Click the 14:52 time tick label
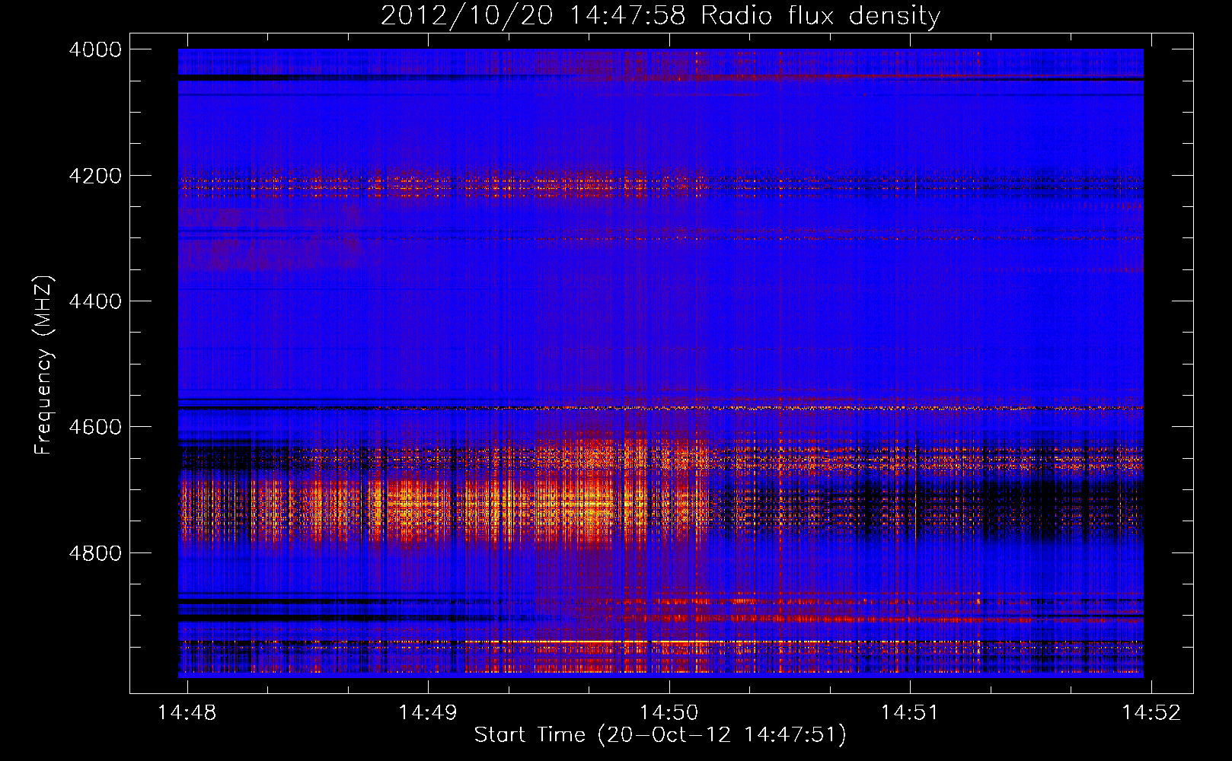The width and height of the screenshot is (1232, 761). click(1151, 712)
